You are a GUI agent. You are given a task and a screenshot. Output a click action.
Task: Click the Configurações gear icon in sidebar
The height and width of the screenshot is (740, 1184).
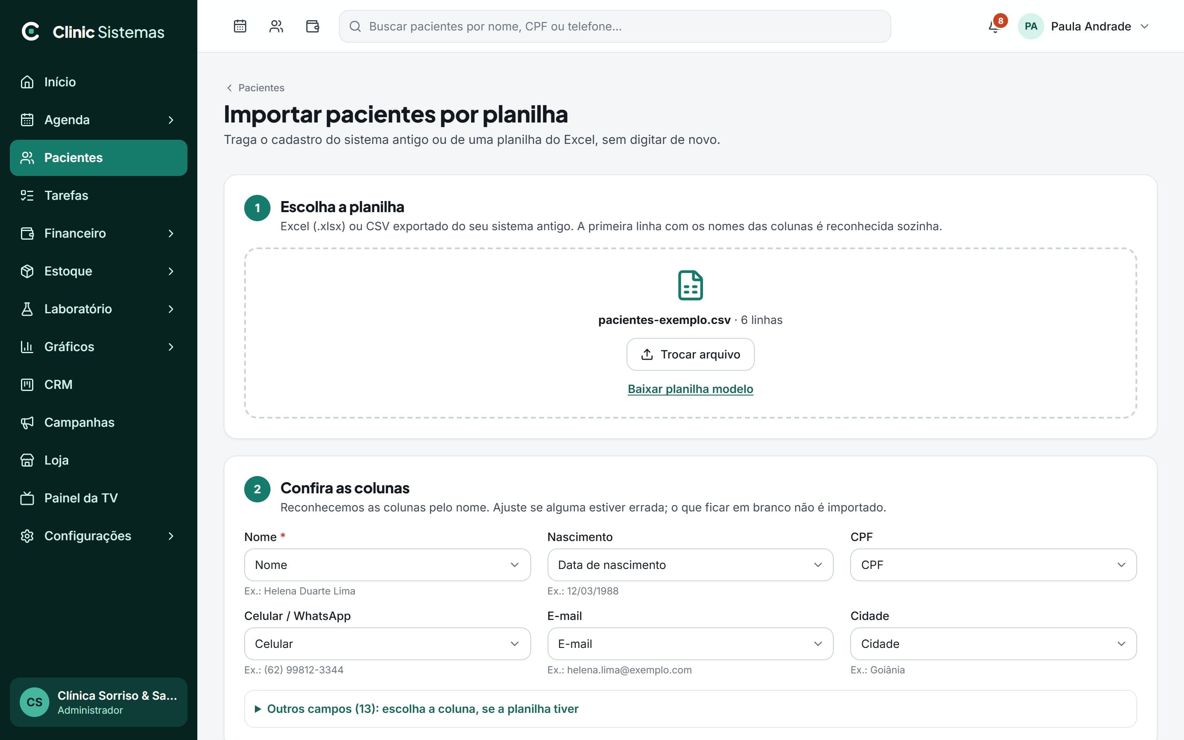28,535
